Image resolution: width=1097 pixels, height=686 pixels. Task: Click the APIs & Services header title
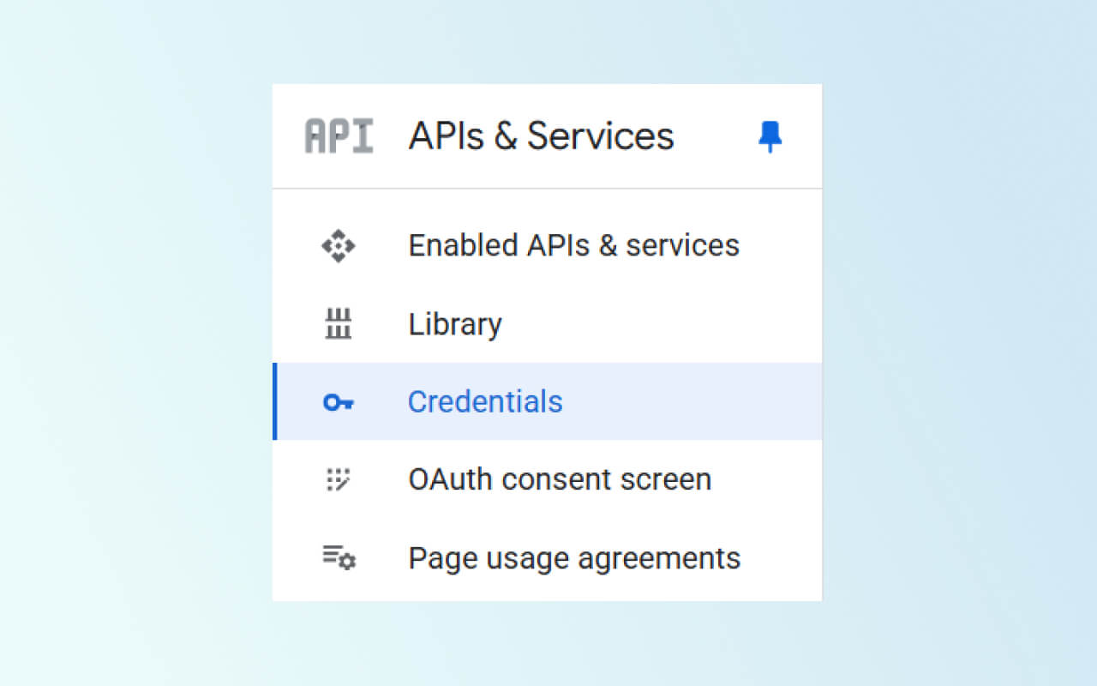[x=541, y=136]
